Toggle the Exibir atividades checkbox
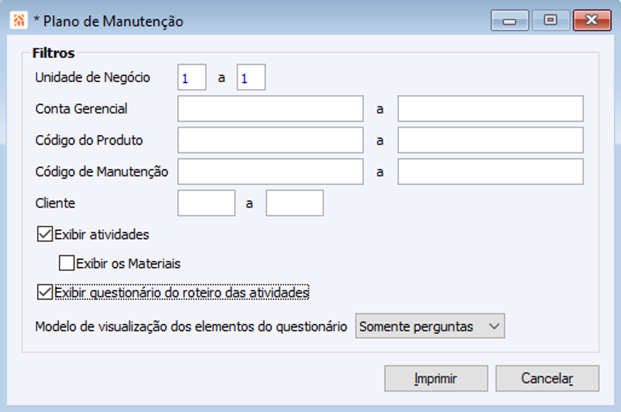The height and width of the screenshot is (412, 621). click(45, 235)
